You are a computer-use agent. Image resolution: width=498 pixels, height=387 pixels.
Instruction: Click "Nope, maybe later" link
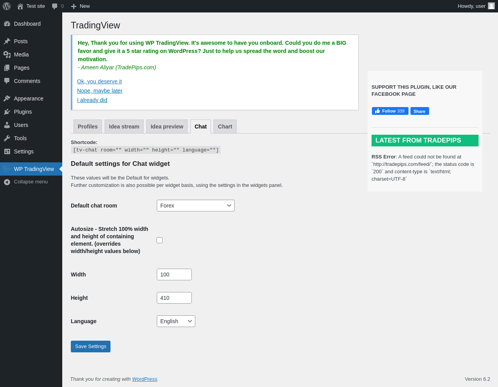tap(100, 91)
